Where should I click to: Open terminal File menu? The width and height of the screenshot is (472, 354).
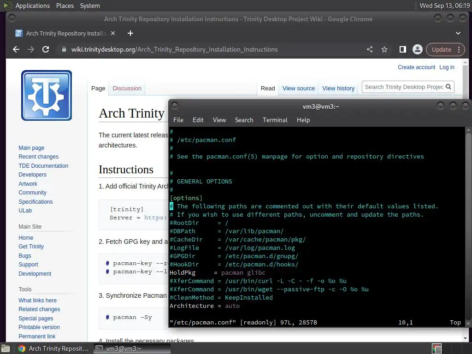(x=178, y=120)
